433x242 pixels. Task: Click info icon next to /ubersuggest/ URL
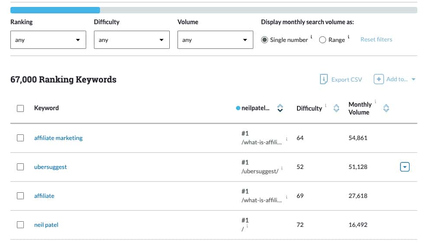point(282,168)
